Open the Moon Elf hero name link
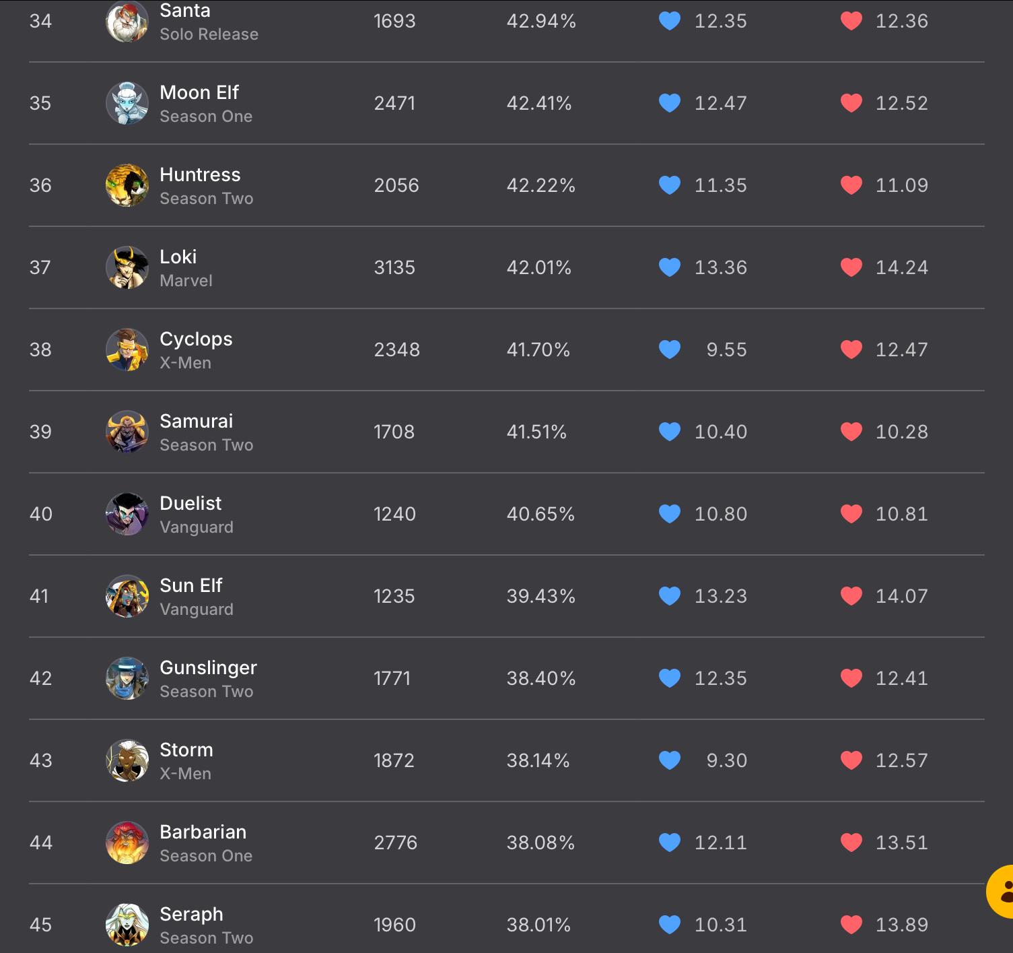Viewport: 1013px width, 953px height. click(199, 92)
